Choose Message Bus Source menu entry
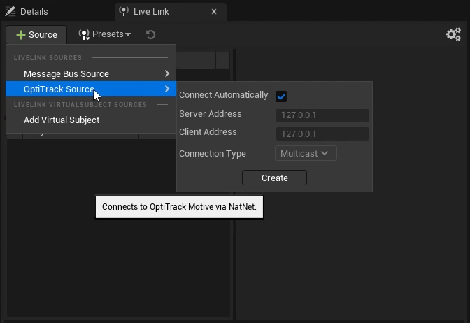This screenshot has width=470, height=323. (66, 73)
